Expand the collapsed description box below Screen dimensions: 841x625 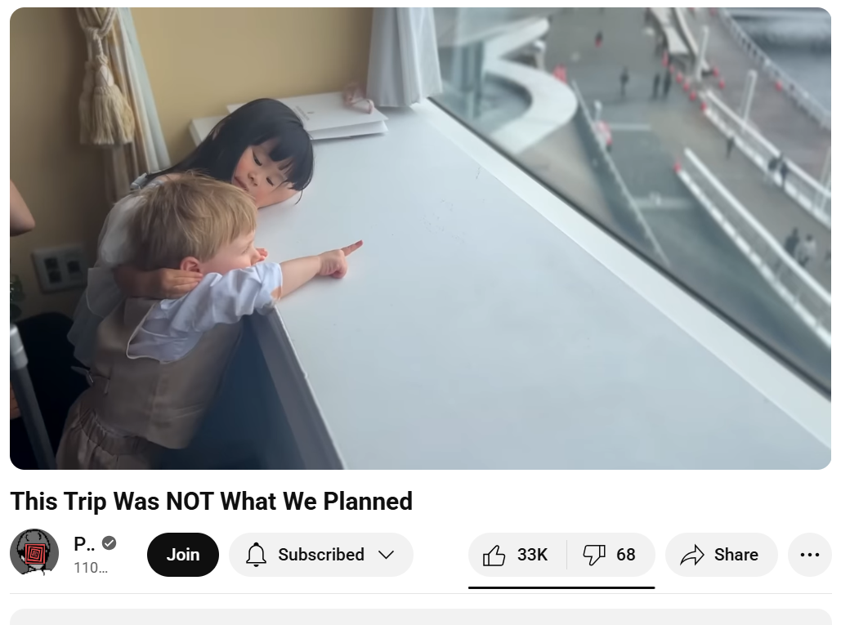pyautogui.click(x=420, y=617)
